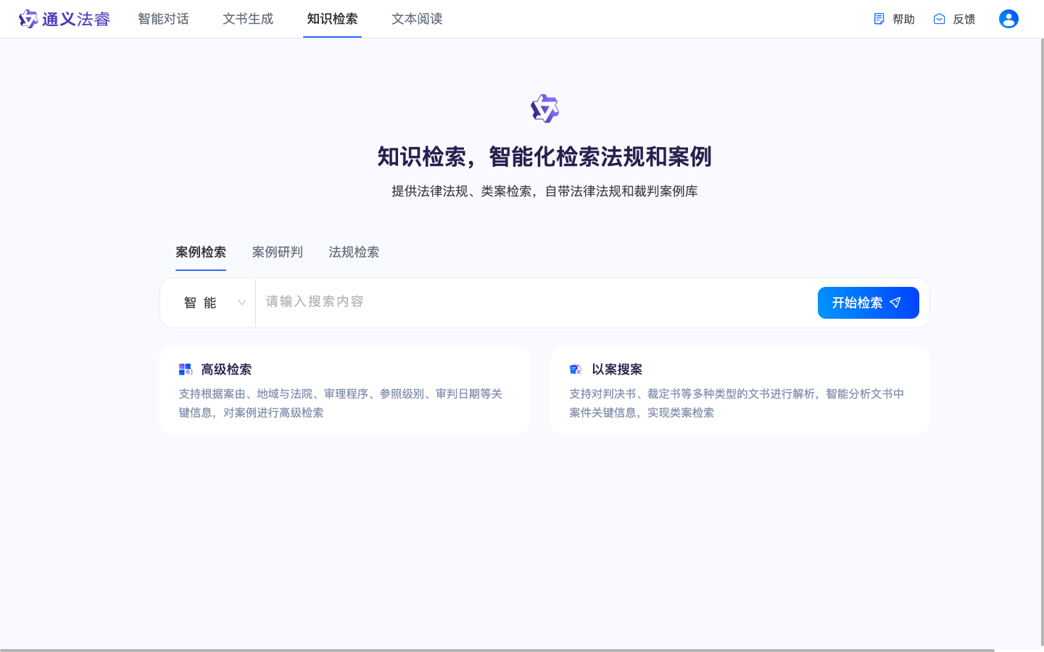This screenshot has height=652, width=1044.
Task: Select the 文本阅读 navigation item
Action: (x=417, y=19)
